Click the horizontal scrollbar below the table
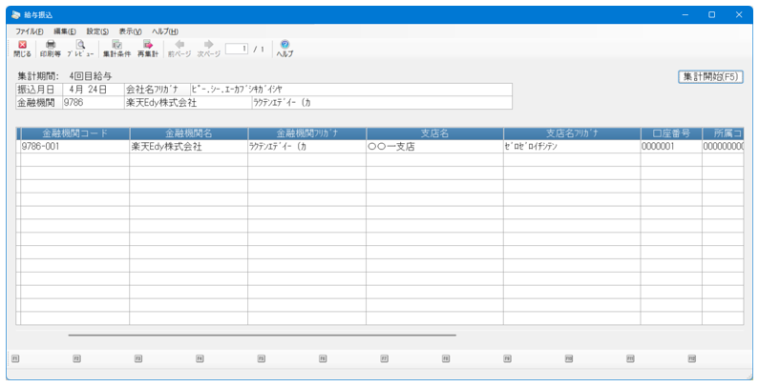Screen dimensions: 759x387 coord(262,335)
